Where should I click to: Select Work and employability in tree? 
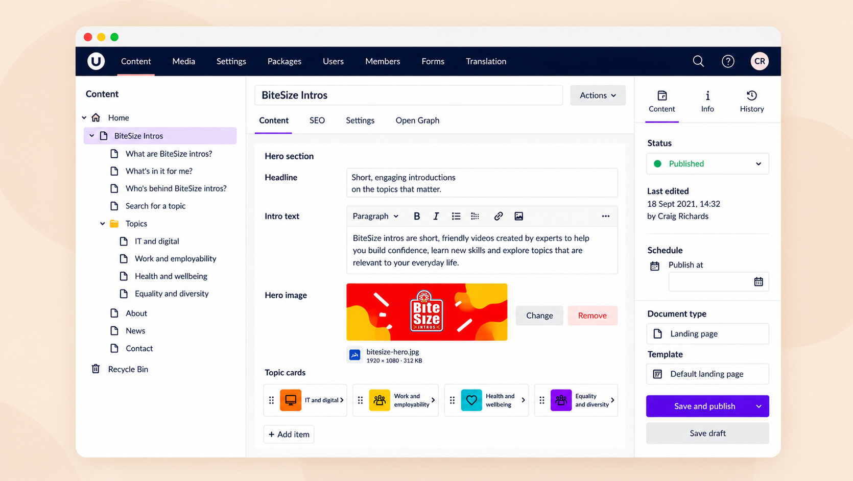175,259
